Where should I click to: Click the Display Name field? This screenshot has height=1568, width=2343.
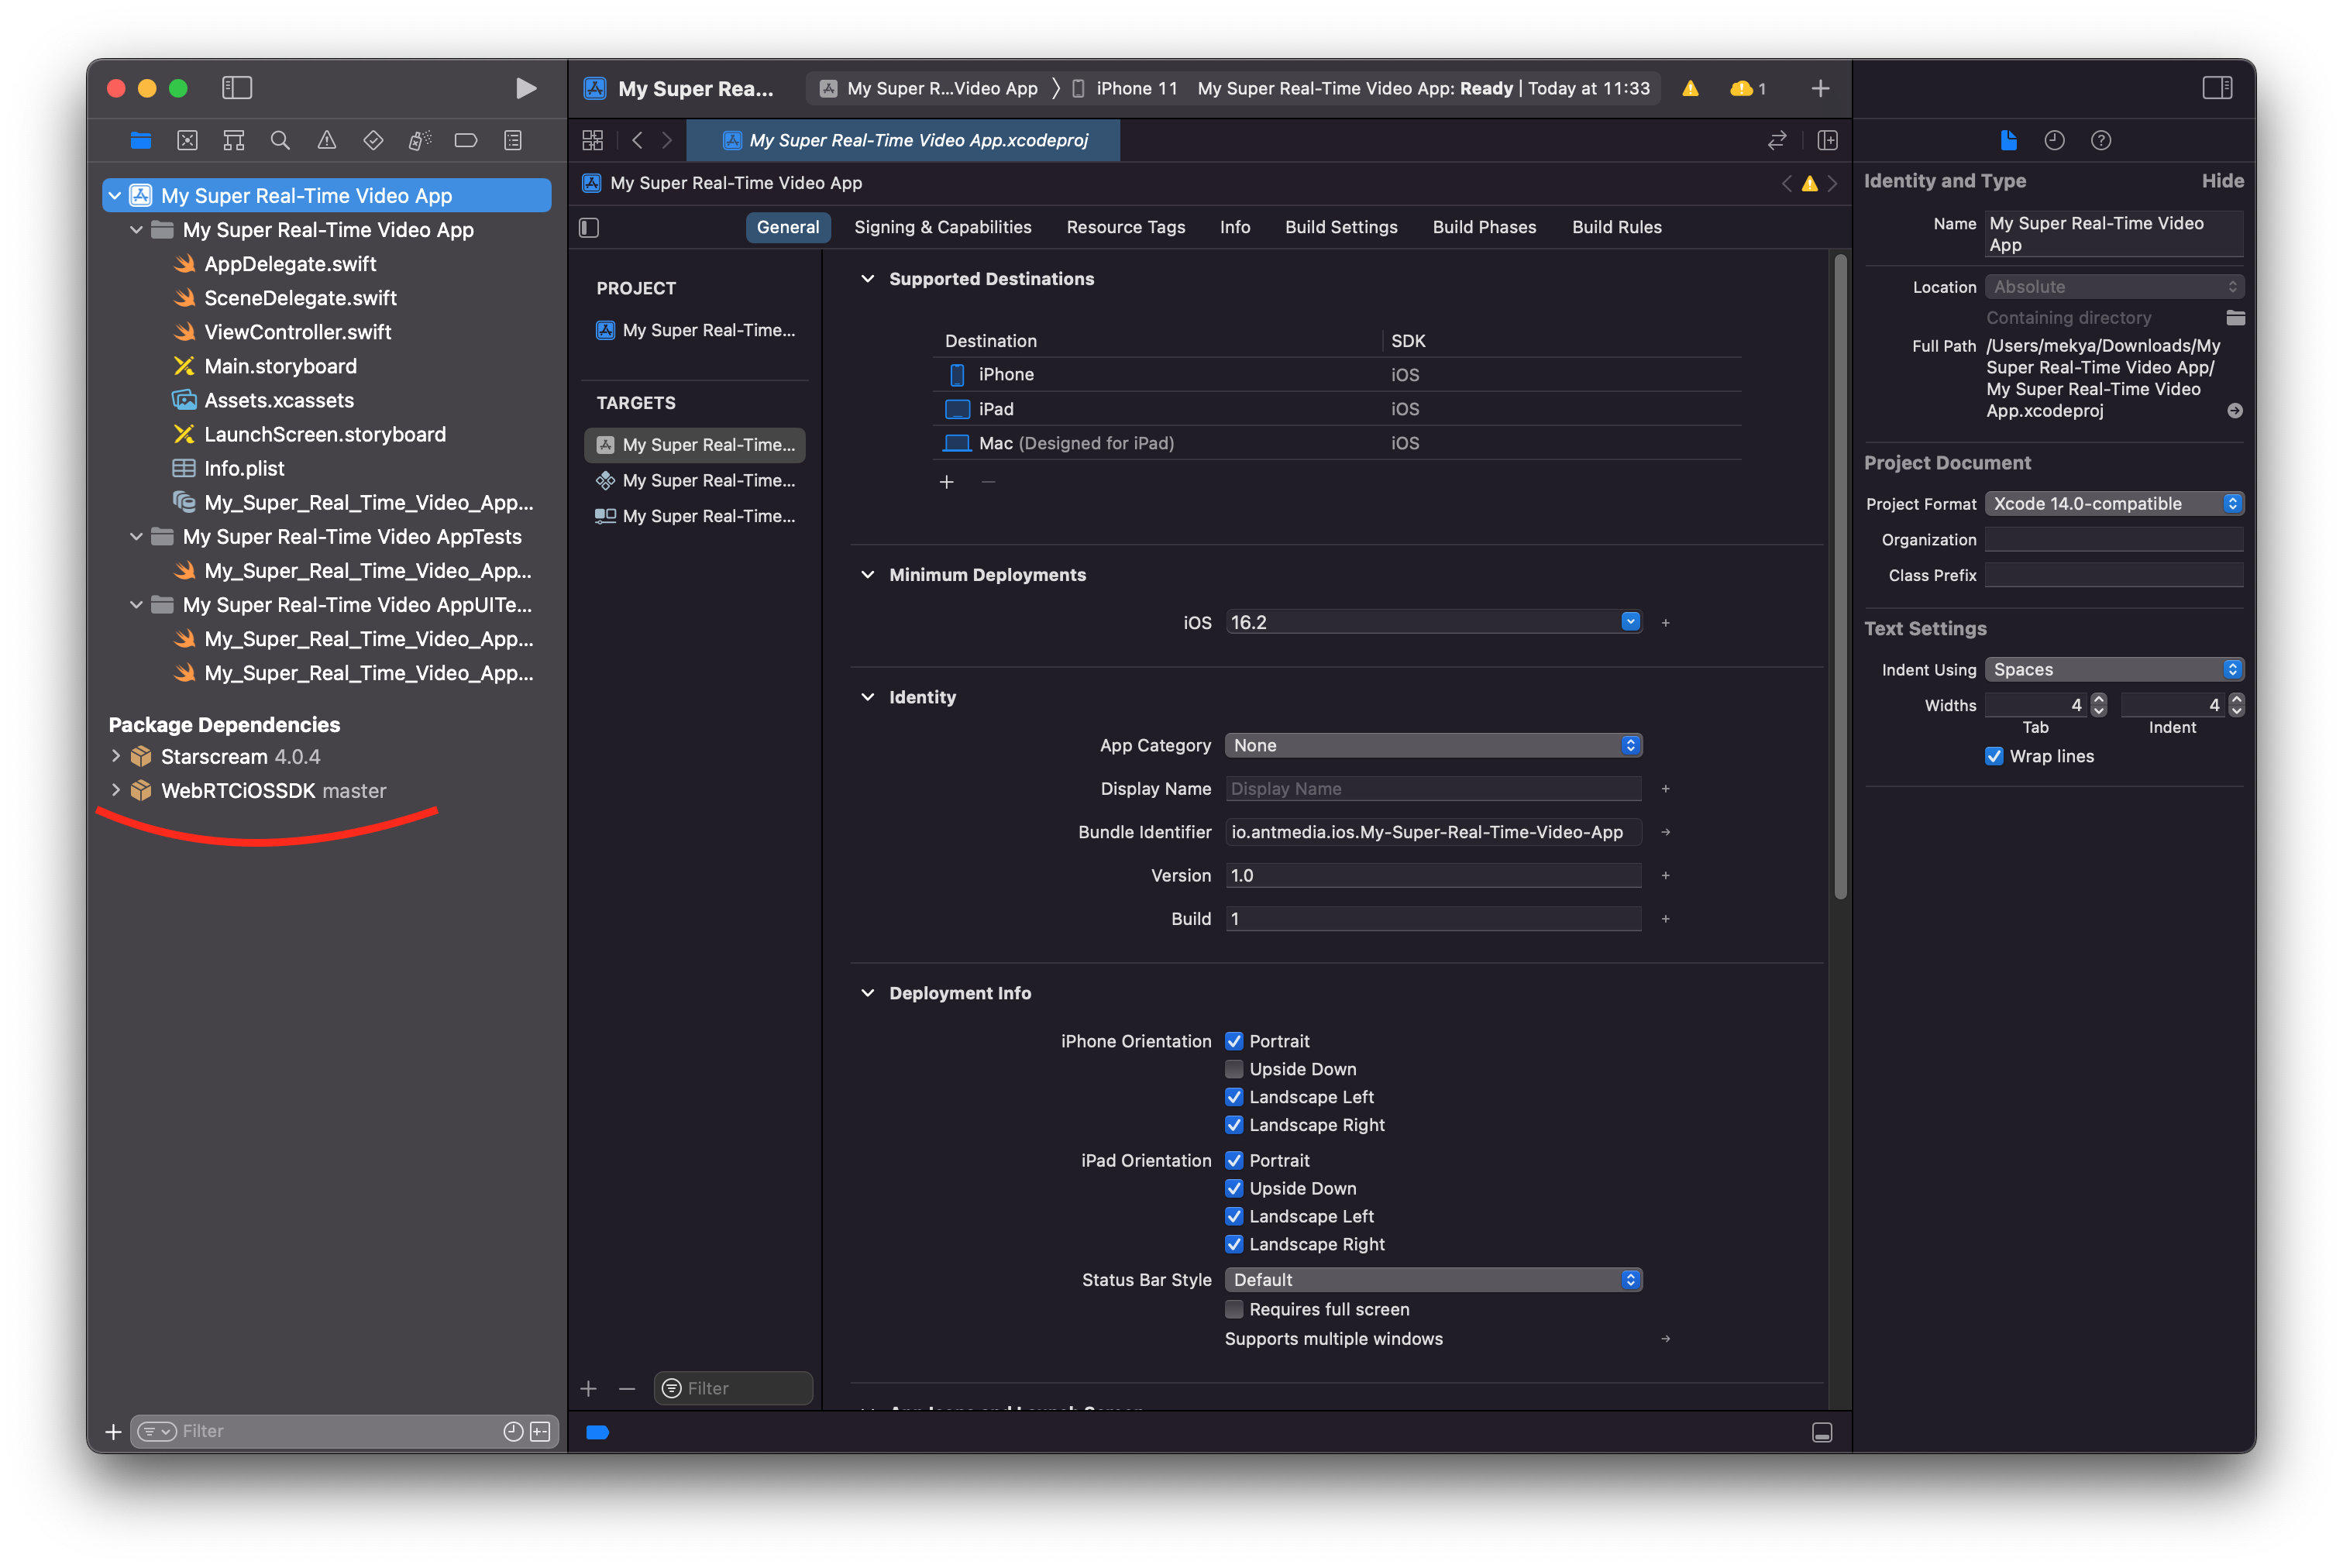1433,788
